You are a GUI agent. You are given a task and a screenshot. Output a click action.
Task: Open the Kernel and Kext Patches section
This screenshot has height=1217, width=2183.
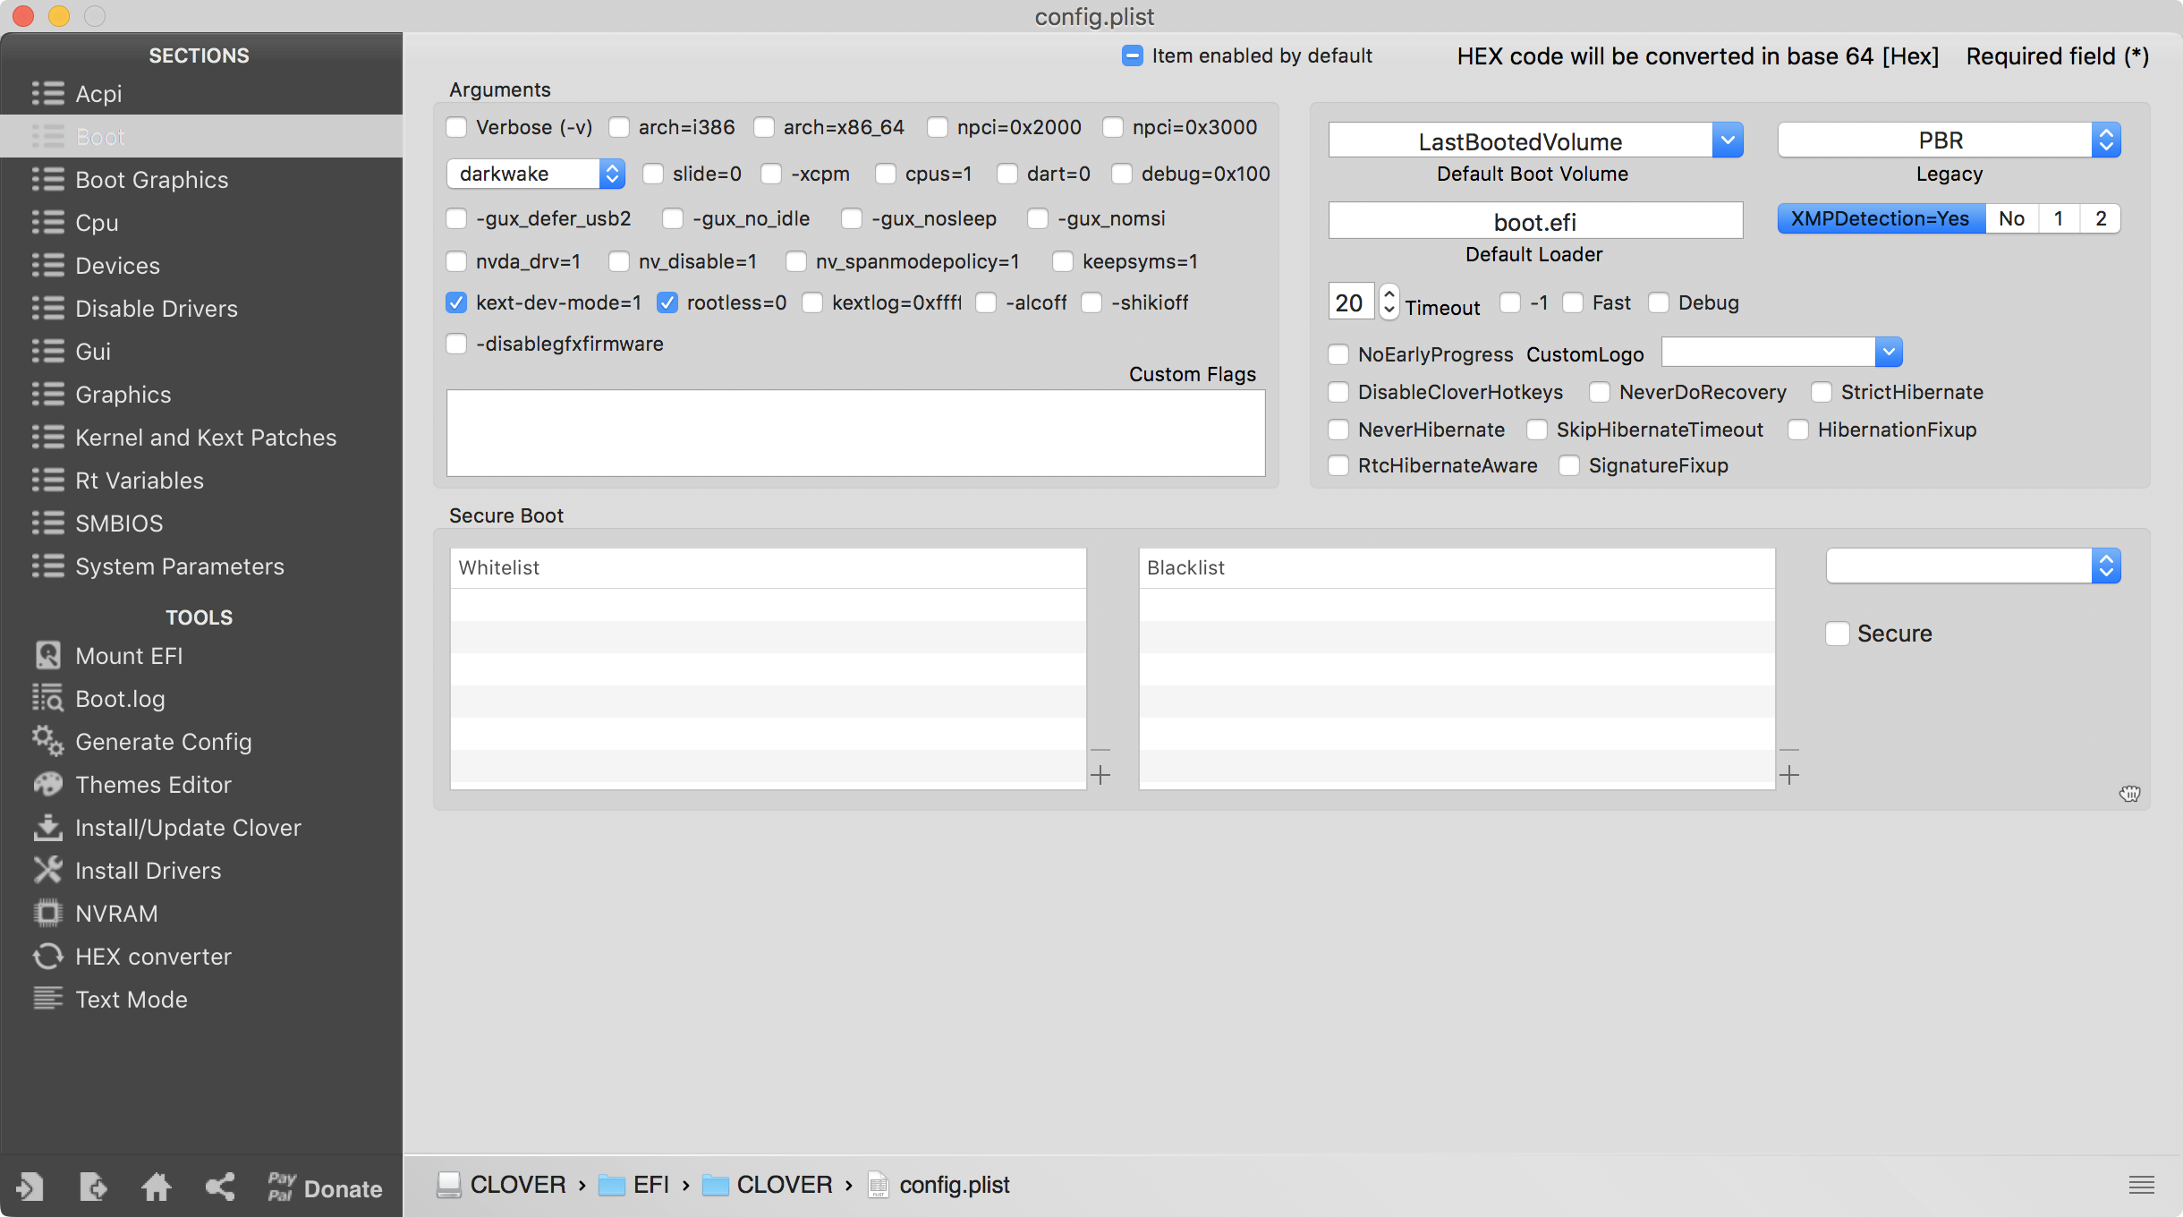pyautogui.click(x=206, y=438)
